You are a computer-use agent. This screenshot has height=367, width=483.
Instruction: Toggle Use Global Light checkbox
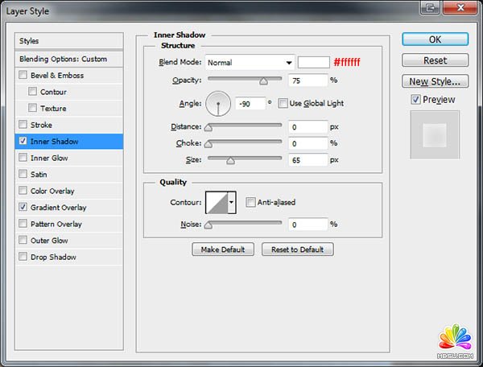(x=283, y=104)
